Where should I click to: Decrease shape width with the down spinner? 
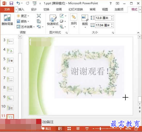point(112,26)
